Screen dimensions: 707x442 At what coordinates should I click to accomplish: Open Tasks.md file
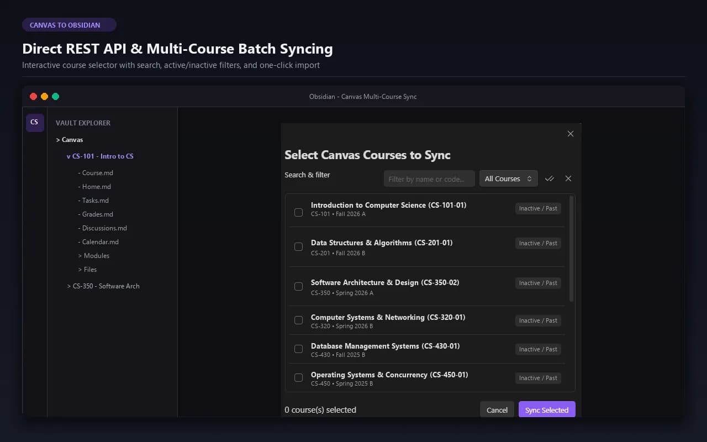coord(93,201)
